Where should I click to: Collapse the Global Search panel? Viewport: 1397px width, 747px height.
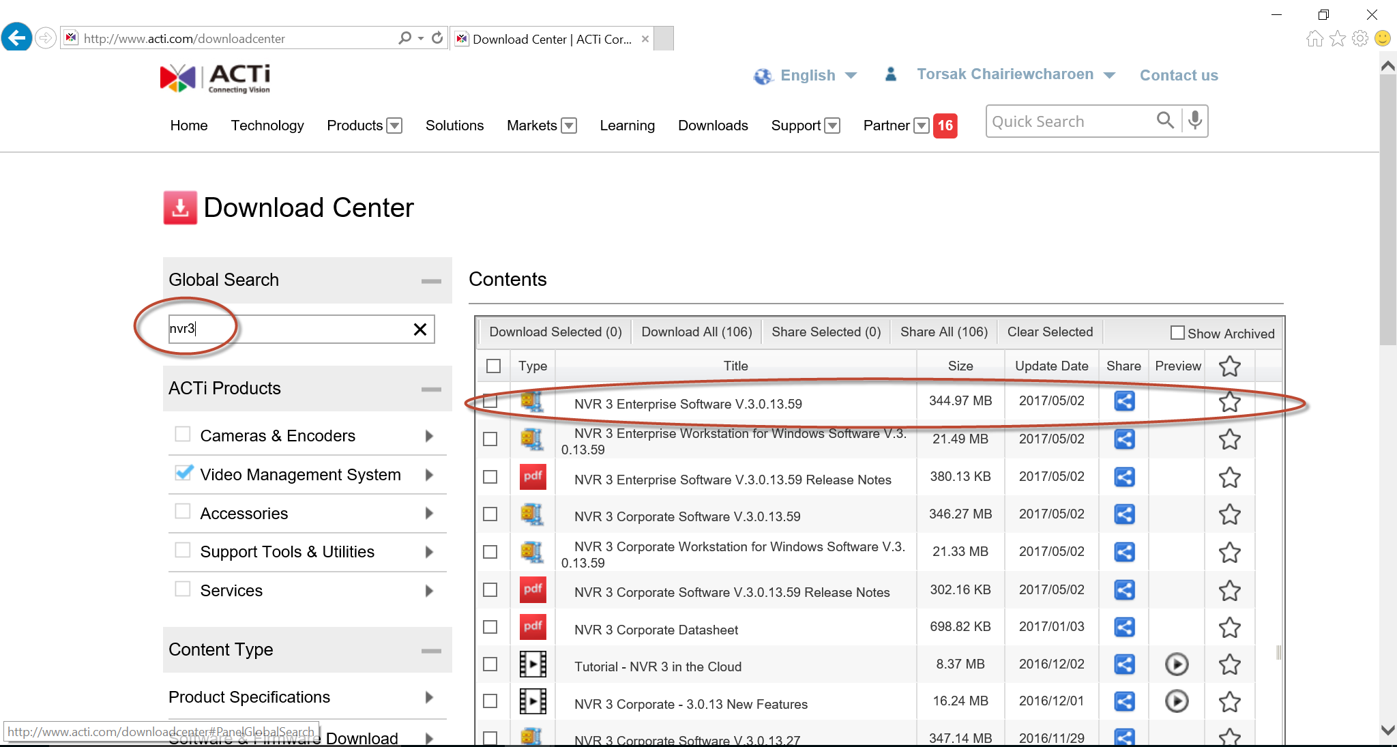tap(431, 281)
